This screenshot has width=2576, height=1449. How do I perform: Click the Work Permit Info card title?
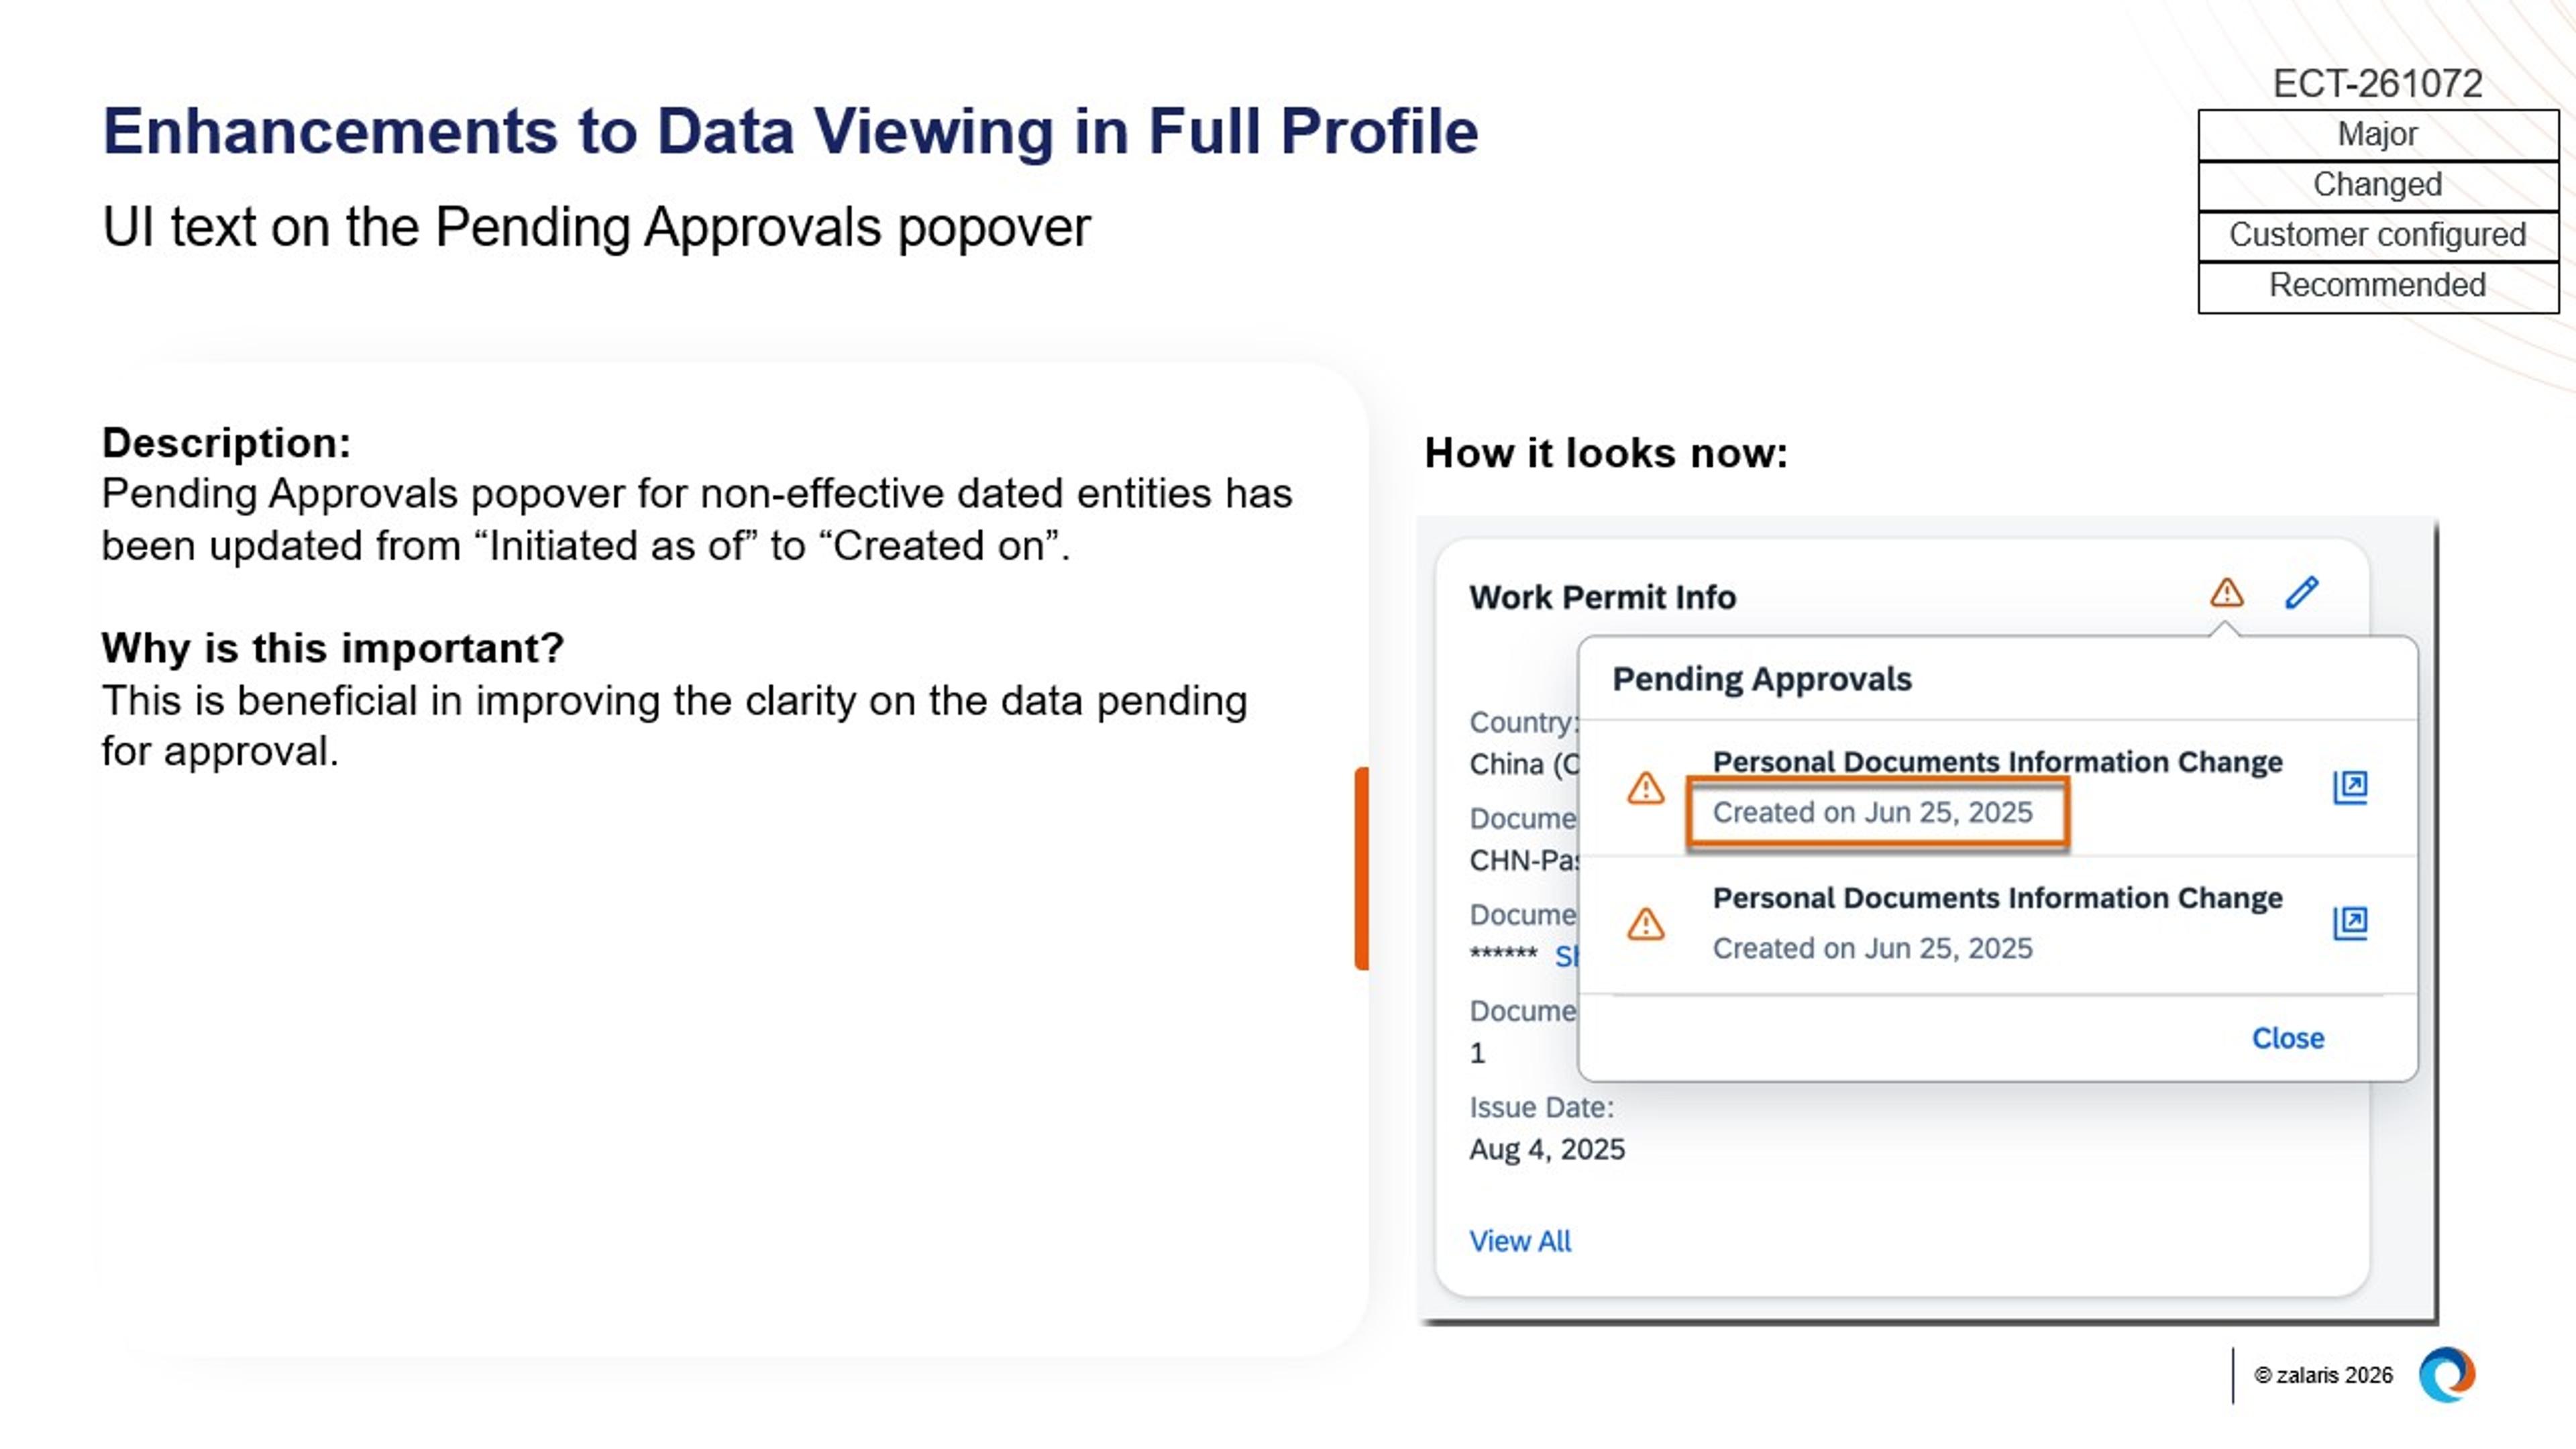[x=1602, y=596]
